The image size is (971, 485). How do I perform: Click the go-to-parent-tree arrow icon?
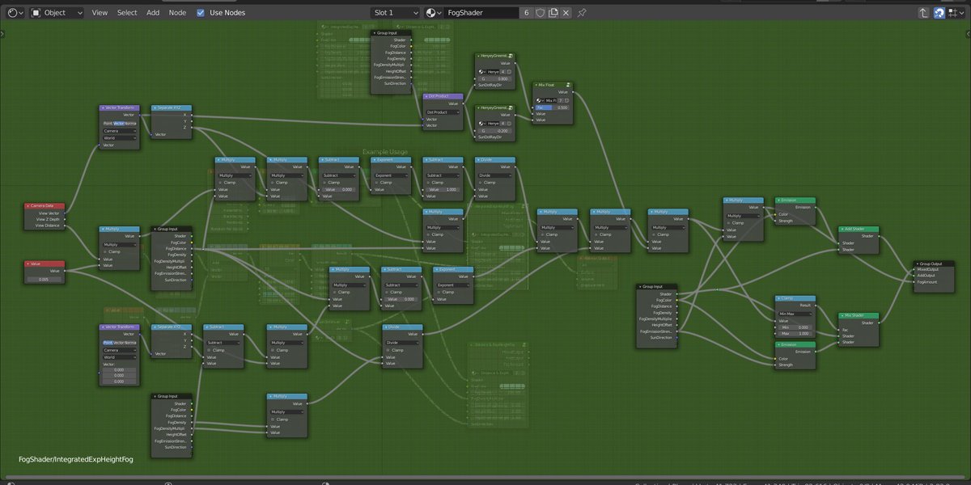925,12
